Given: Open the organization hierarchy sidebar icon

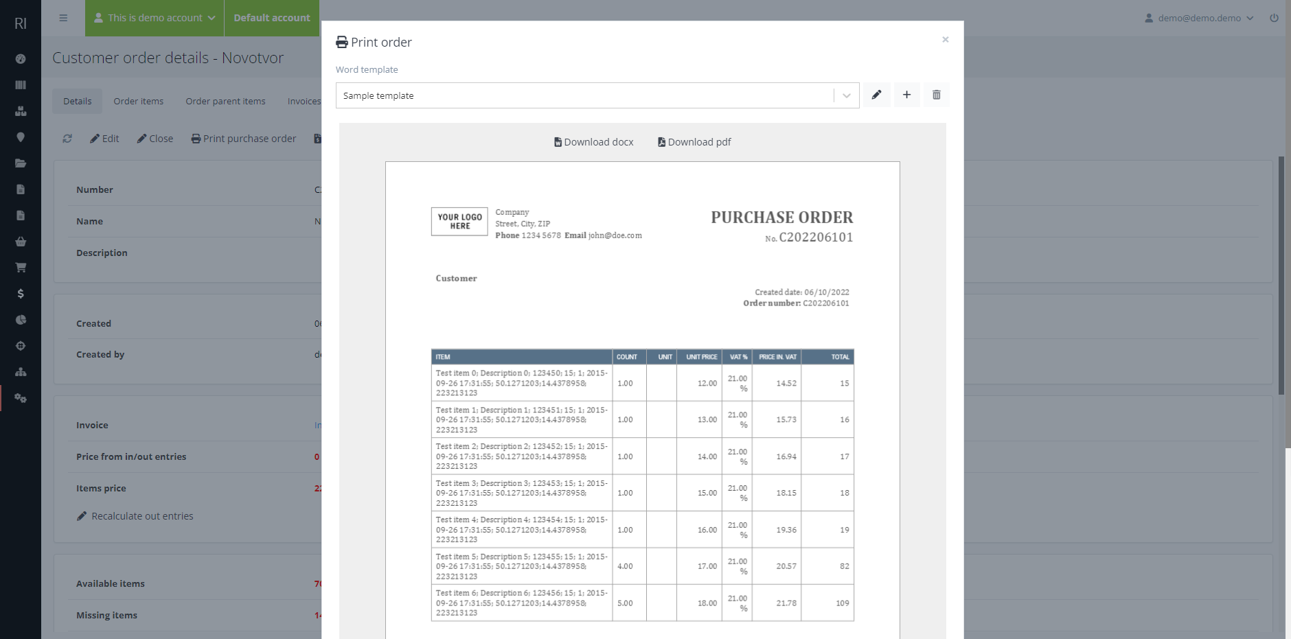Looking at the screenshot, I should point(21,372).
